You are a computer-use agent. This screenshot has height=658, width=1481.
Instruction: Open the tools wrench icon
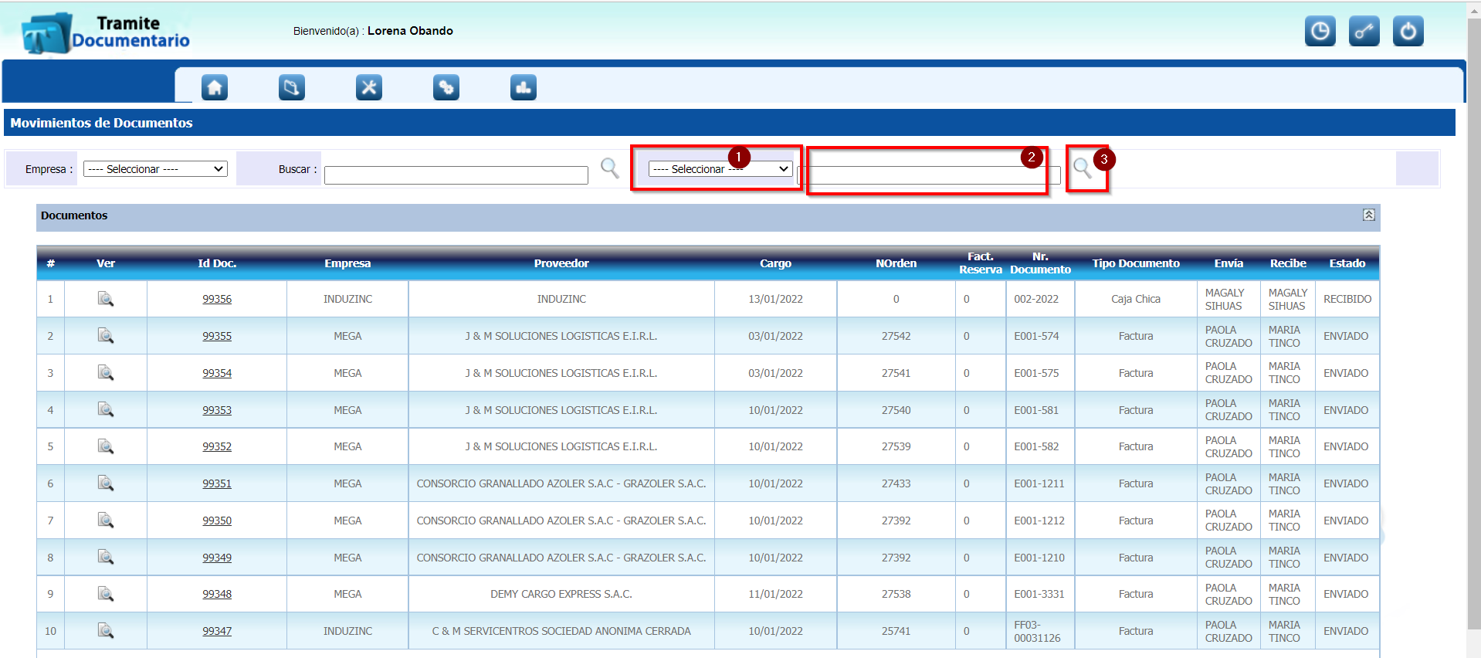[x=369, y=87]
